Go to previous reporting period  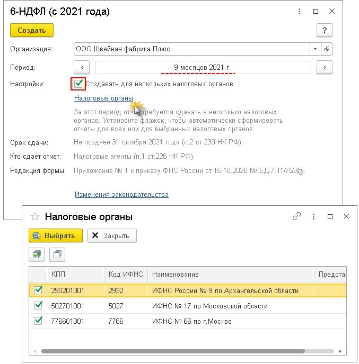(x=82, y=67)
